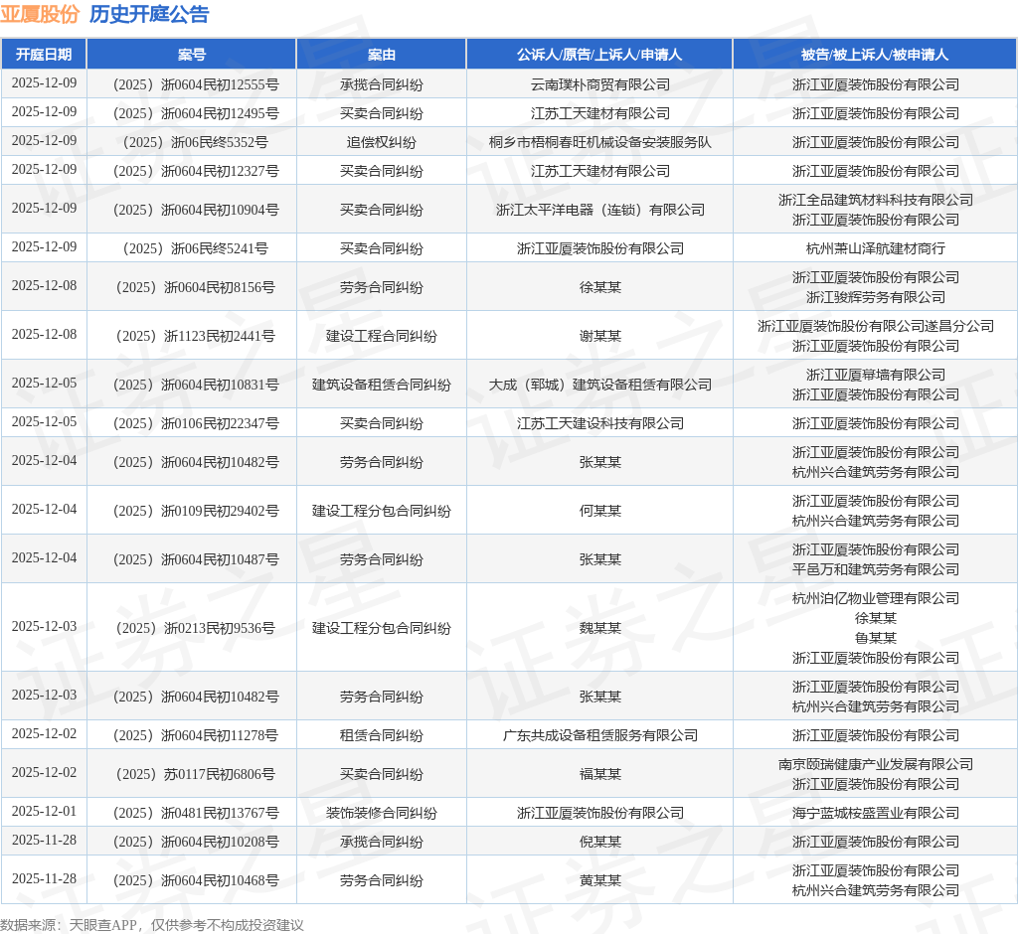
Task: Click the data source note mentioning 天眼查APP
Action: click(x=151, y=925)
